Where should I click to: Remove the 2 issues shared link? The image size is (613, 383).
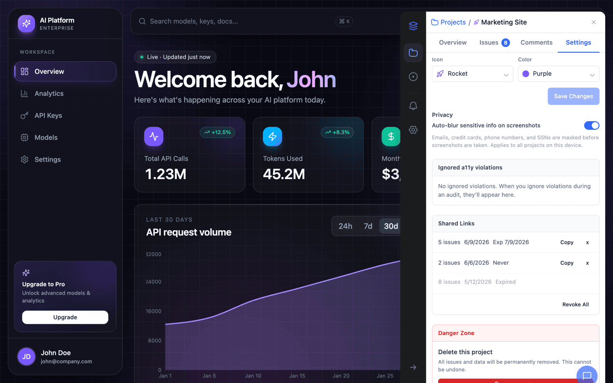pyautogui.click(x=588, y=263)
